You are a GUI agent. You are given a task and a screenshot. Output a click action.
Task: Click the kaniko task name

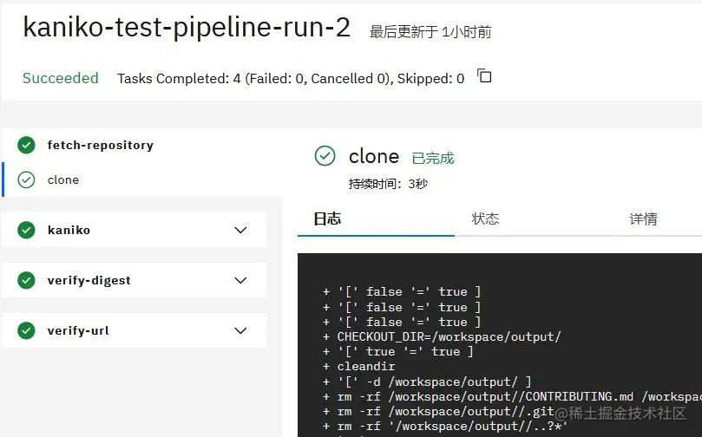69,230
